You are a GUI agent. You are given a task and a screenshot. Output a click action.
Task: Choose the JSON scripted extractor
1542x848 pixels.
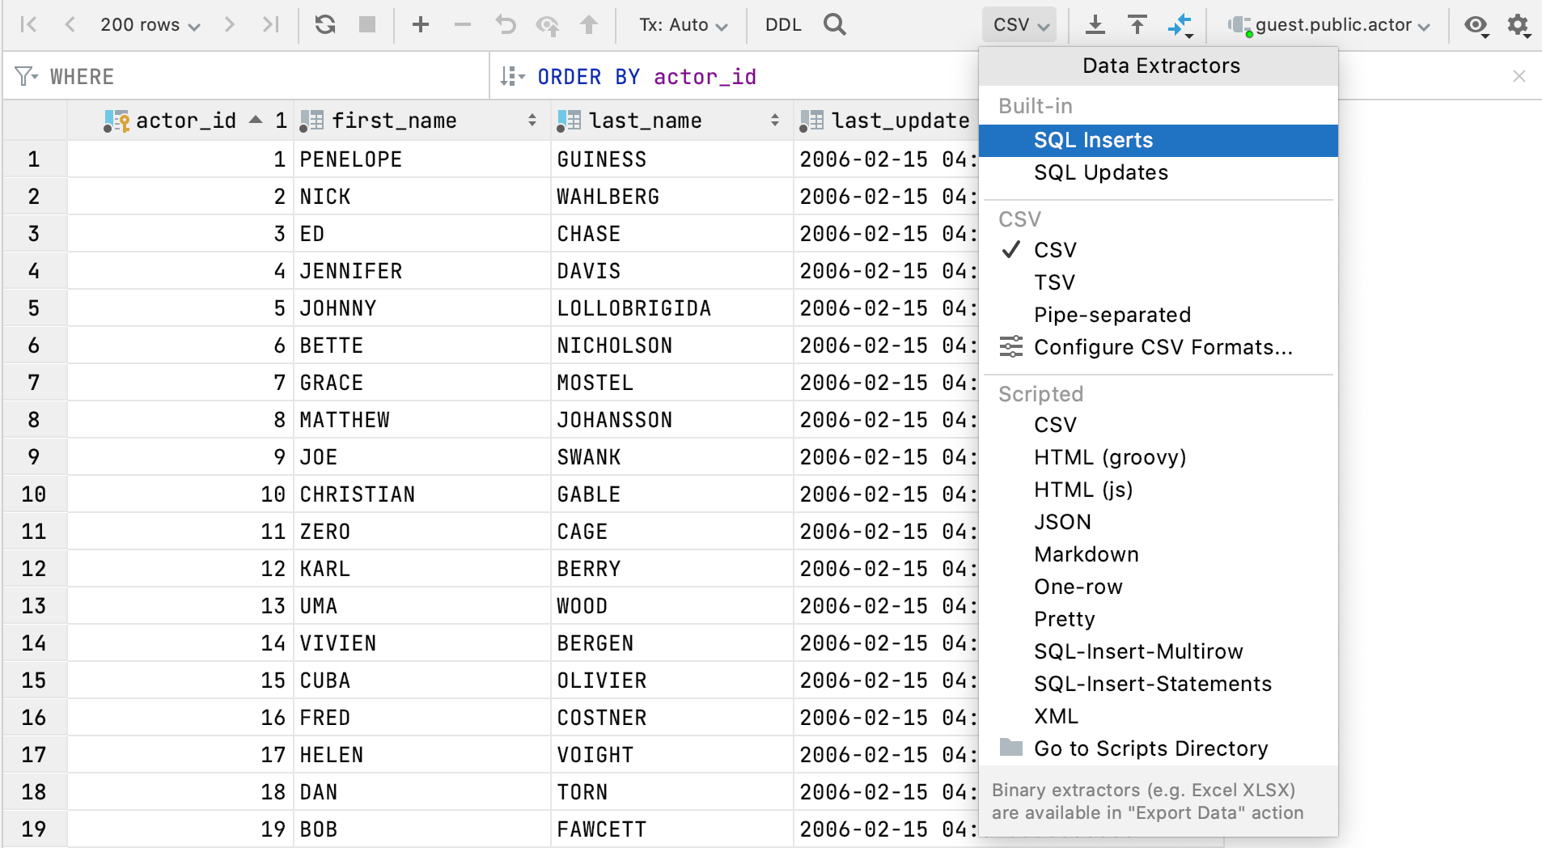(x=1062, y=522)
